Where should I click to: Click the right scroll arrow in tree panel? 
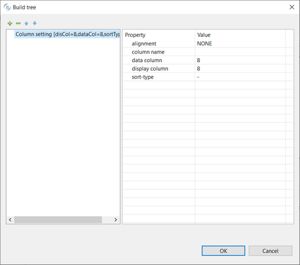115,220
